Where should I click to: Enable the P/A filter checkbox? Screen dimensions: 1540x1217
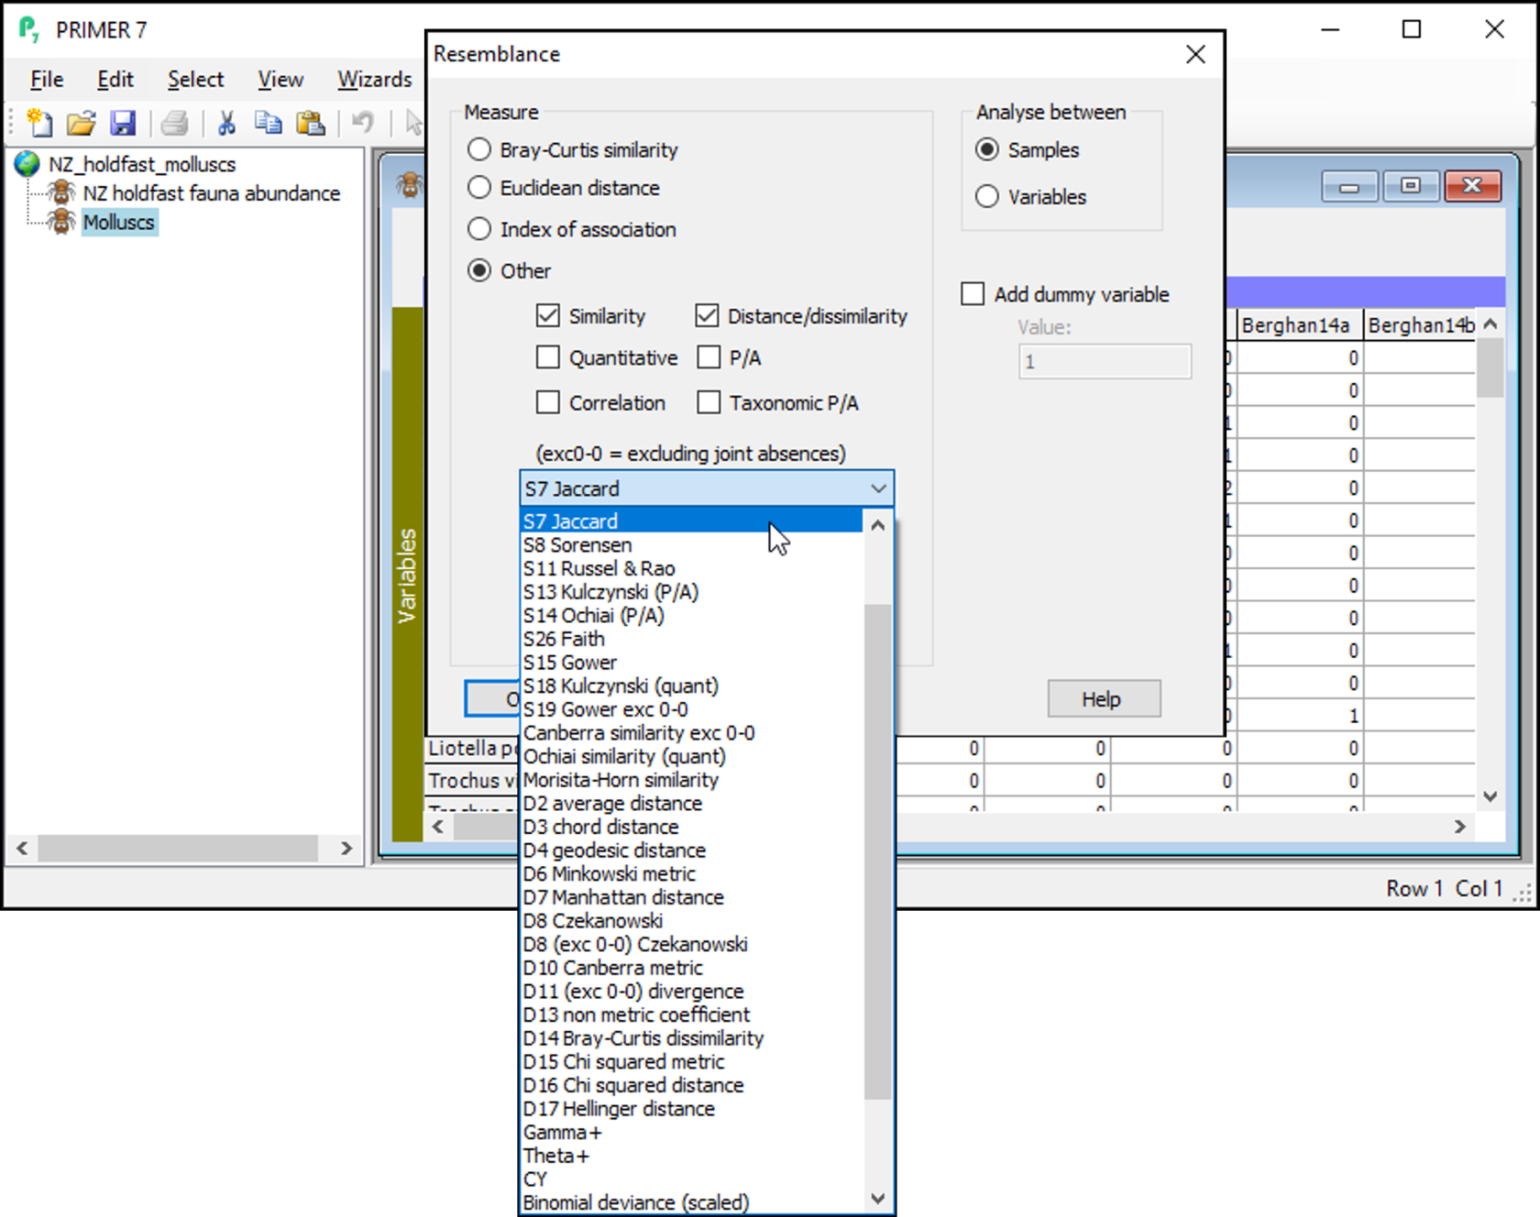(x=709, y=357)
